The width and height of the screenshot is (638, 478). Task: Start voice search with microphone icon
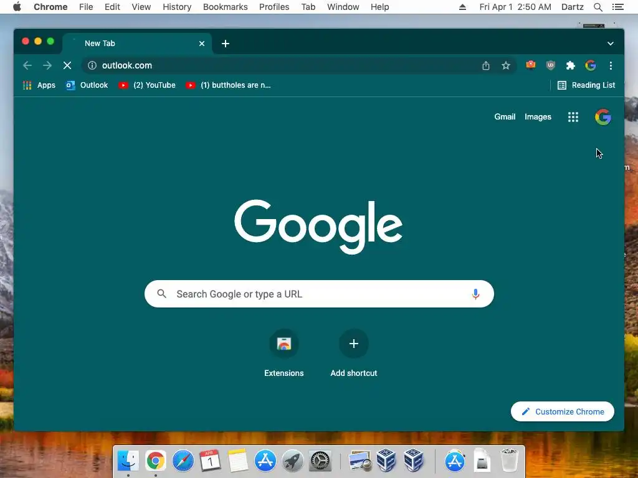(475, 294)
